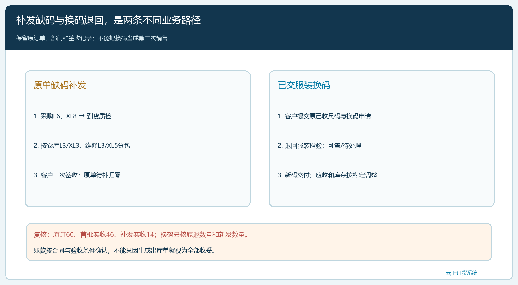Screen dimensions: 518x285
Task: Select step 新码交付；应收和库存按约定调整
Action: pos(328,175)
